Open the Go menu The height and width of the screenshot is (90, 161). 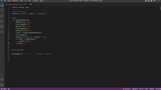(26, 1)
